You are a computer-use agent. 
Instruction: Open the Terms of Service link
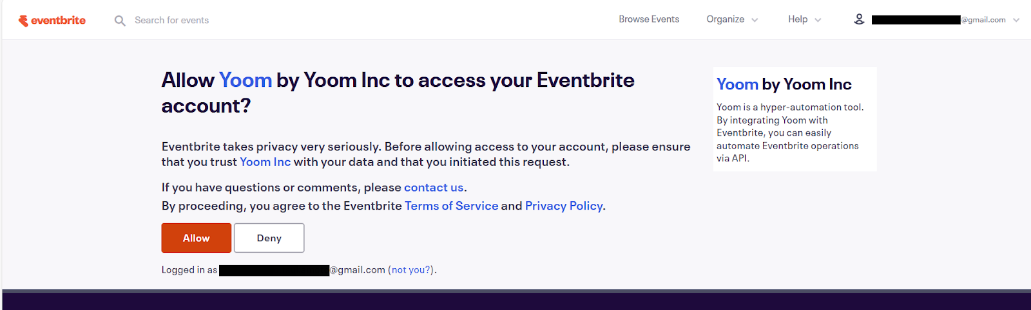coord(452,206)
